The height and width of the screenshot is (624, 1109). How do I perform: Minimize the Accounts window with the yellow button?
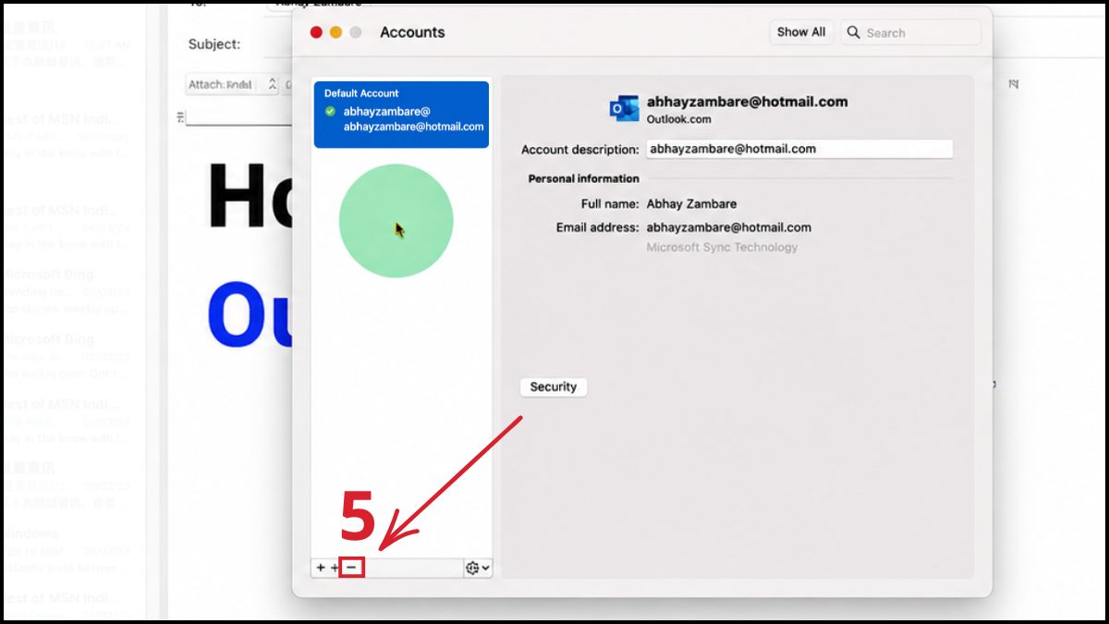[x=335, y=32]
